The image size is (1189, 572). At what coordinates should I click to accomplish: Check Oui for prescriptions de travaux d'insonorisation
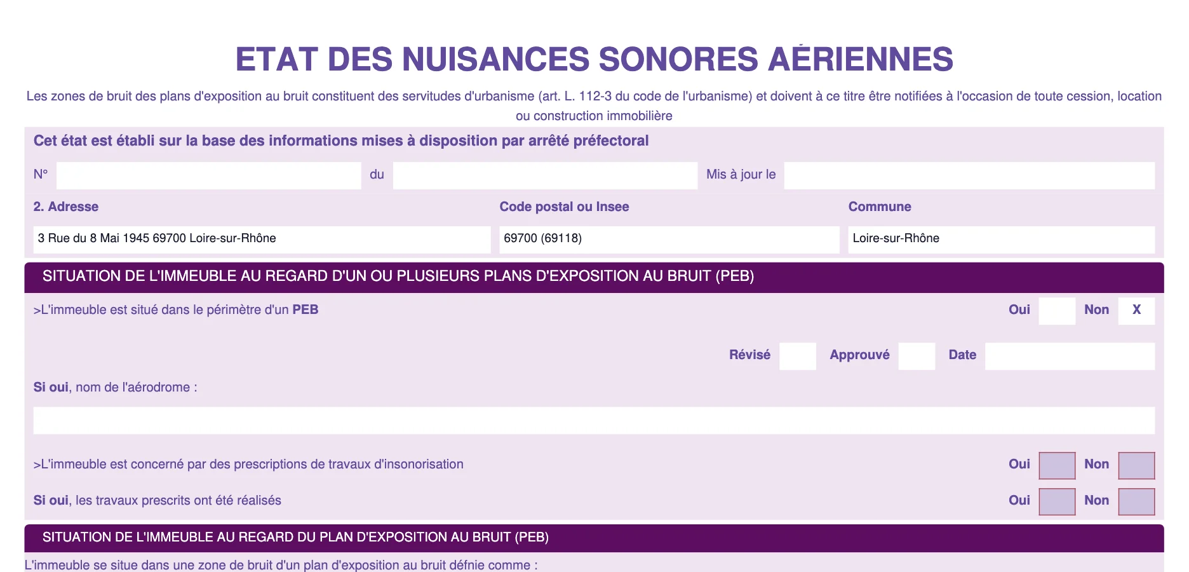point(1057,465)
